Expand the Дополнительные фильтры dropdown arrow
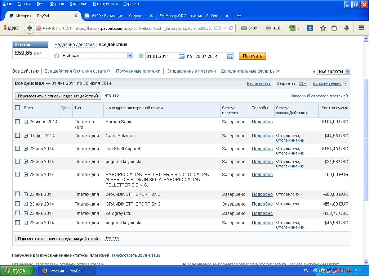 coord(279,71)
